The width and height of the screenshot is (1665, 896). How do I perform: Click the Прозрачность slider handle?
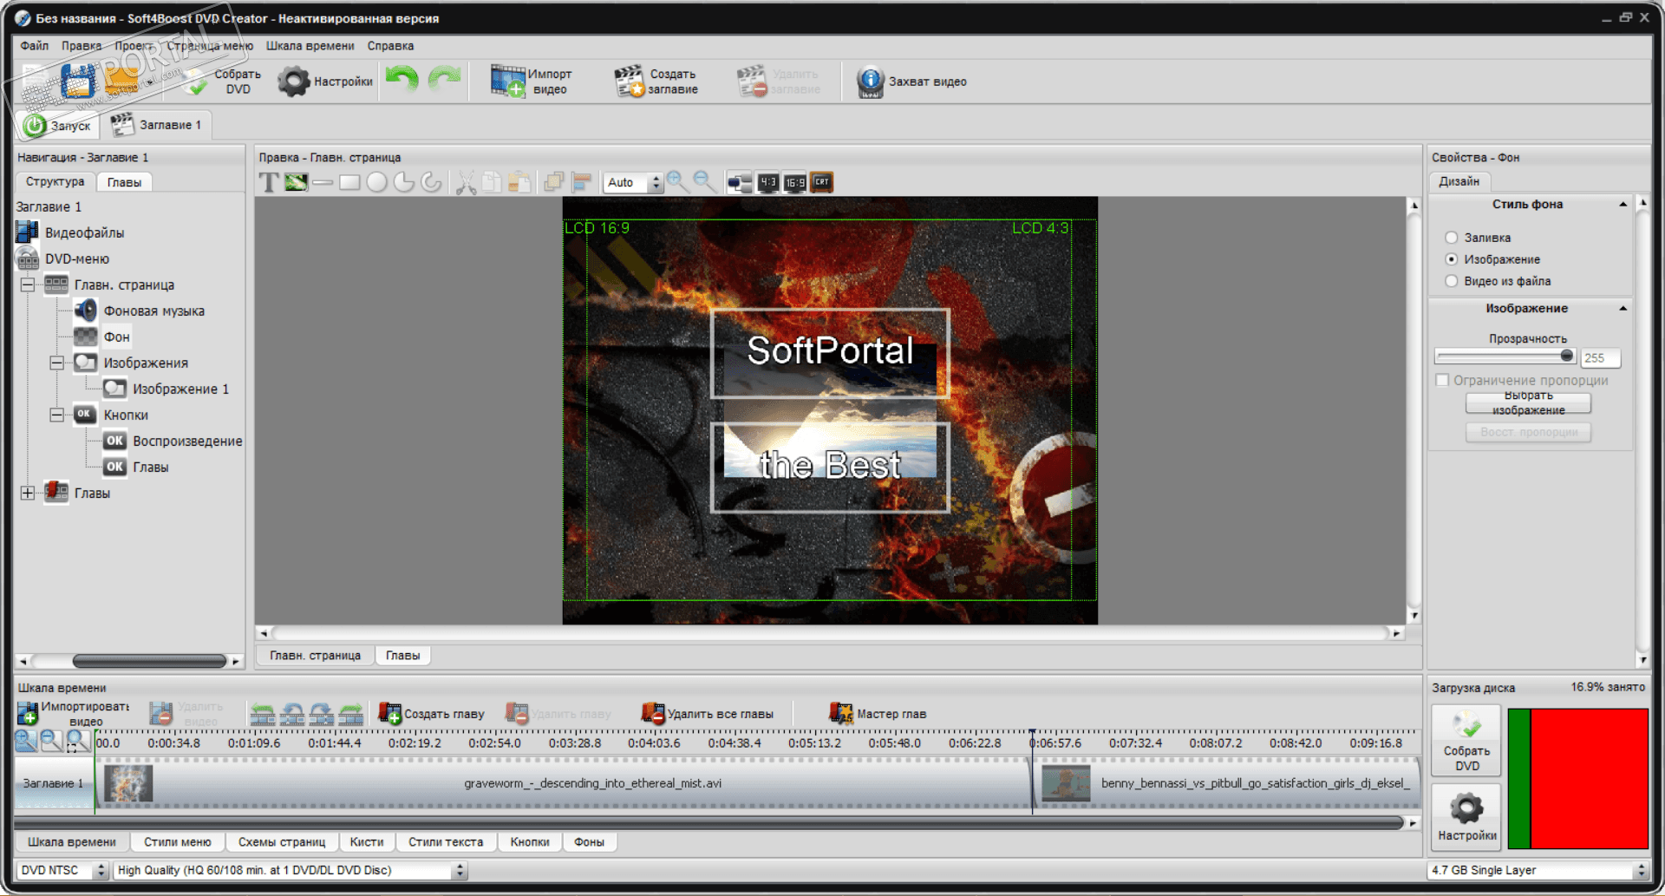coord(1566,356)
